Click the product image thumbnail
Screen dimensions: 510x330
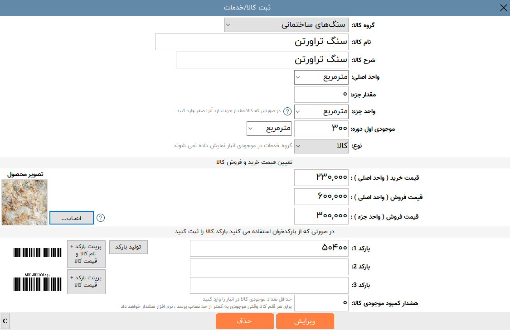coord(25,202)
